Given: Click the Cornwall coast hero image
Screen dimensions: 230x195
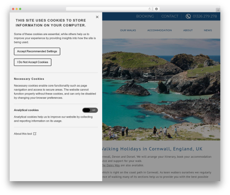Looking at the screenshot, I should click(161, 89).
